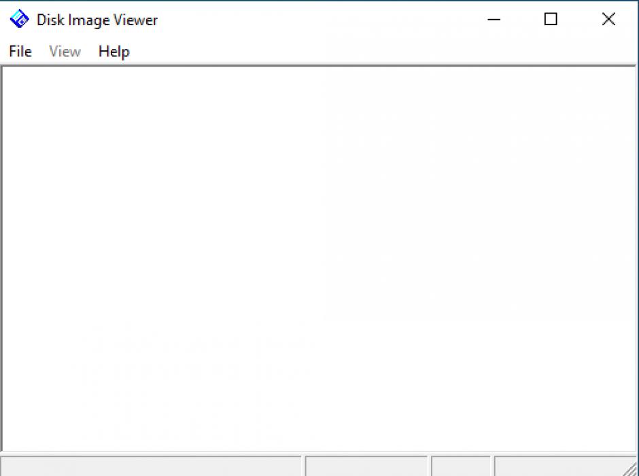
Task: Open the File menu
Action: [x=20, y=52]
